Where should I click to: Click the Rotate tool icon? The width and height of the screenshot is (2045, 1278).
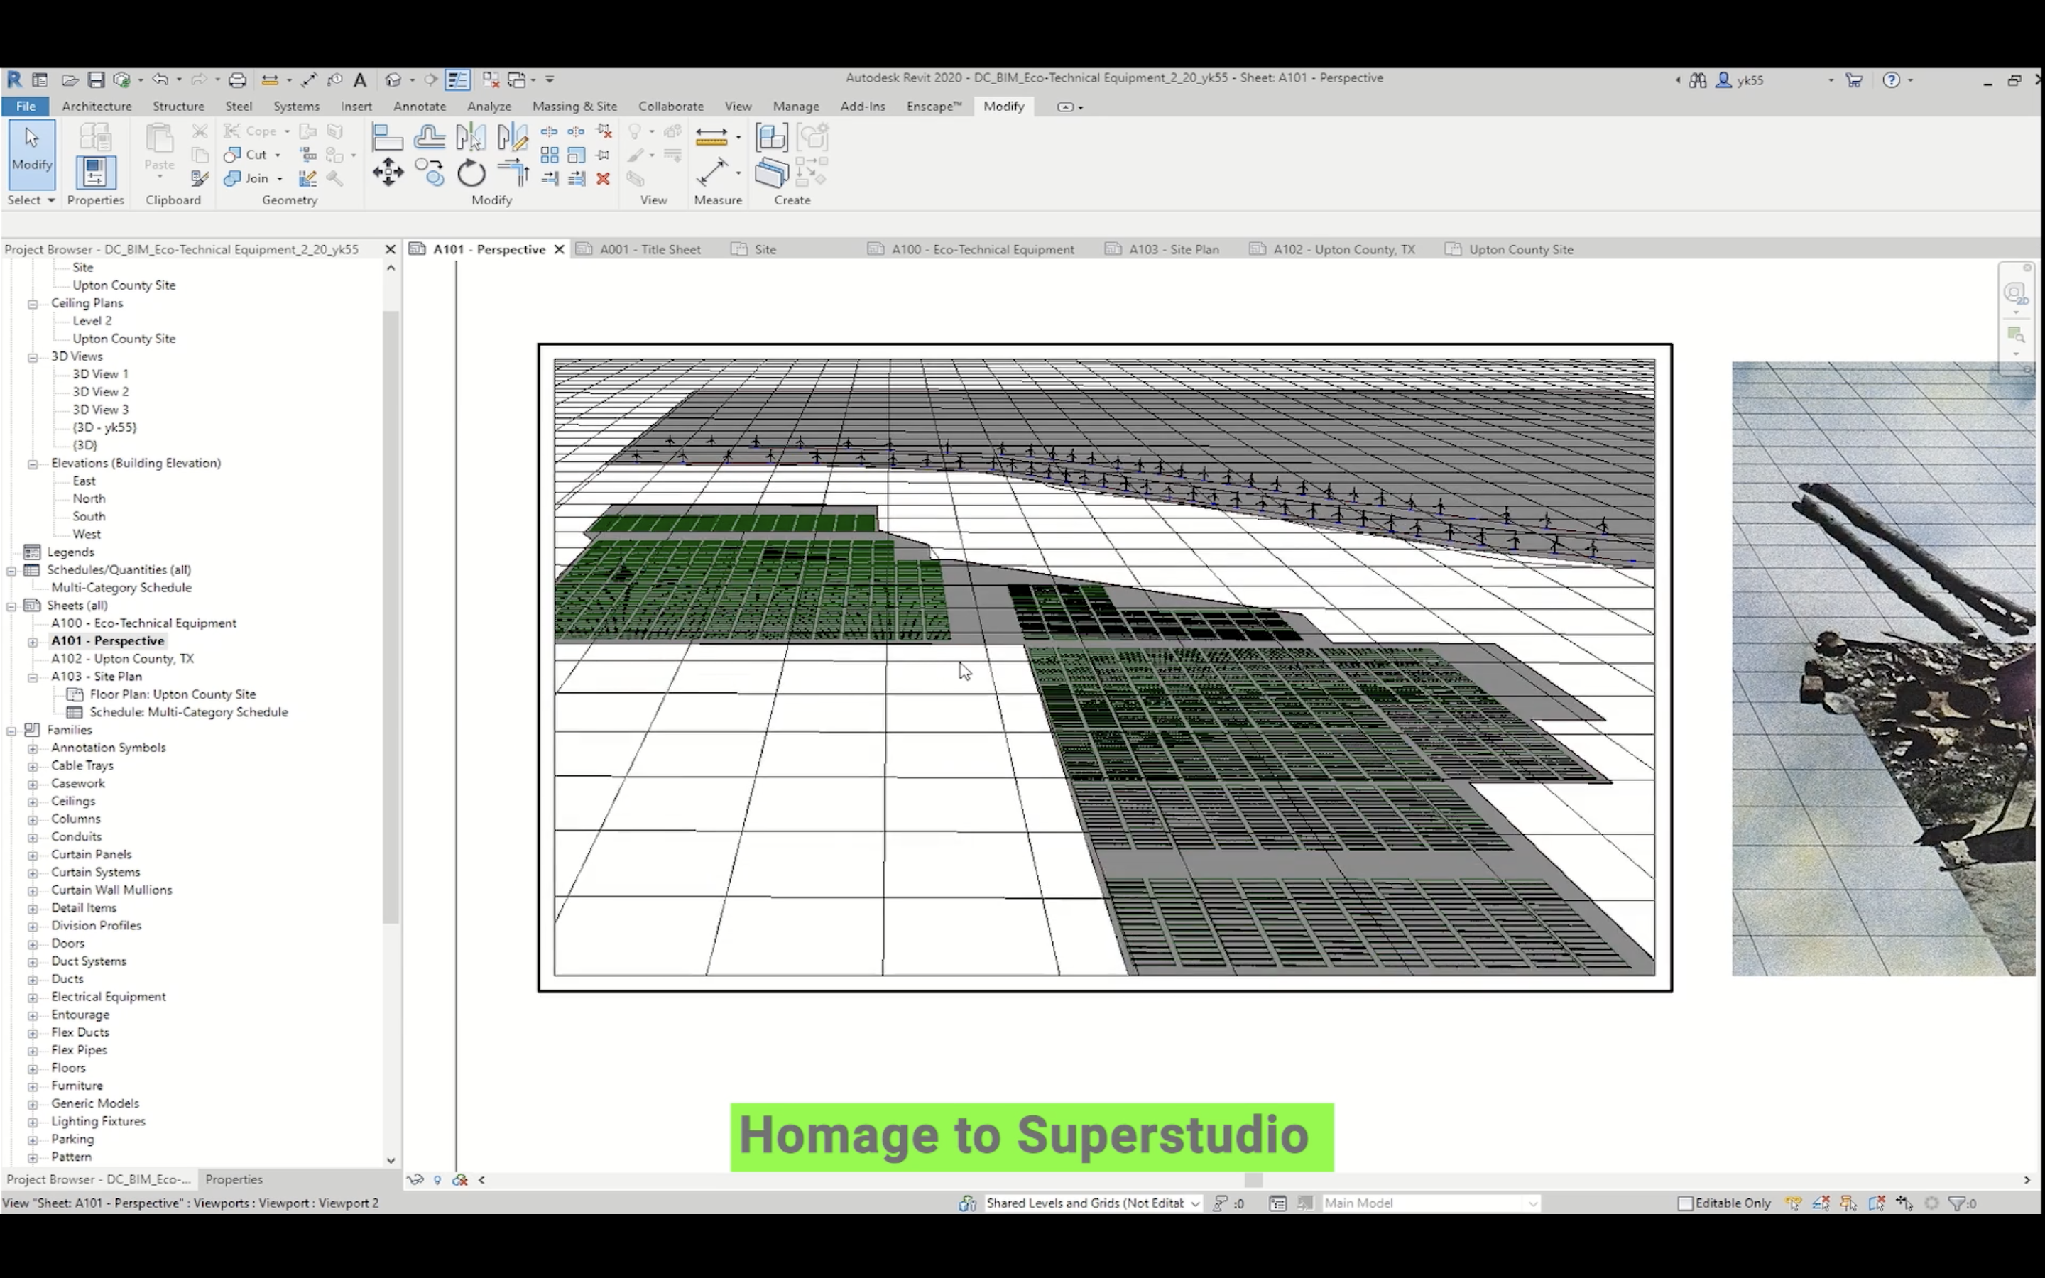point(471,173)
